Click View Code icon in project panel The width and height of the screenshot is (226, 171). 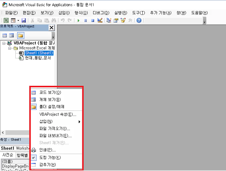pos(5,35)
